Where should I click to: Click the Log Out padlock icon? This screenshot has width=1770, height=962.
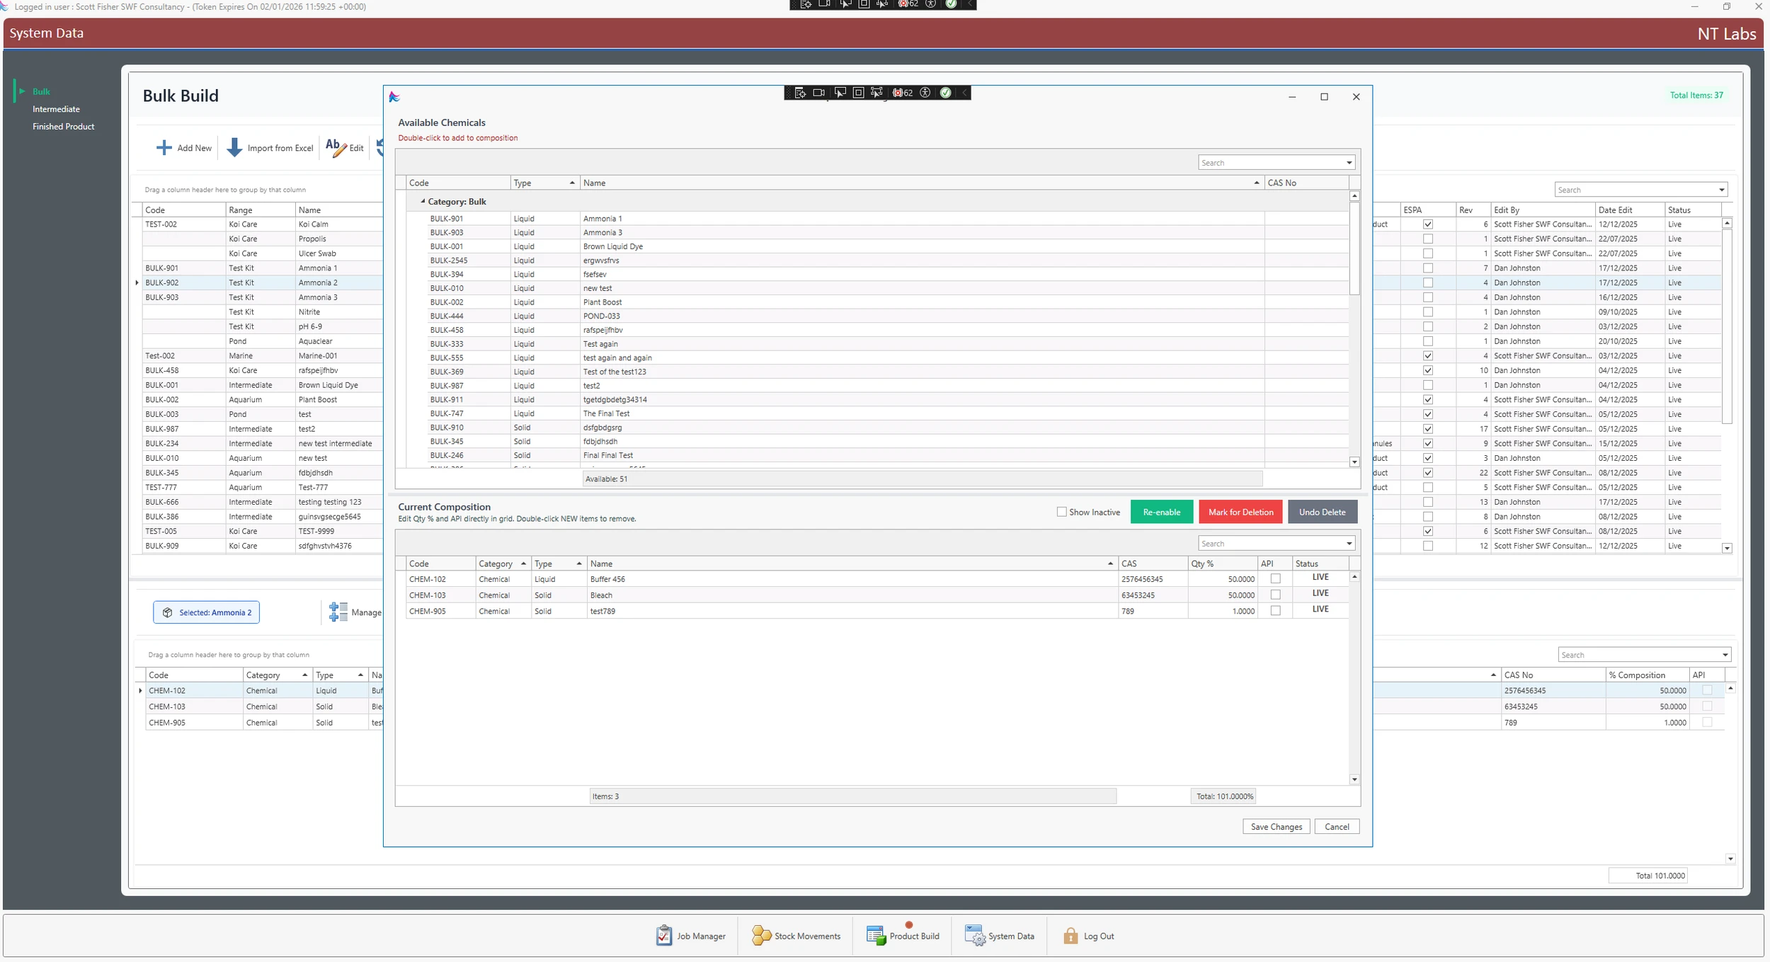1070,936
